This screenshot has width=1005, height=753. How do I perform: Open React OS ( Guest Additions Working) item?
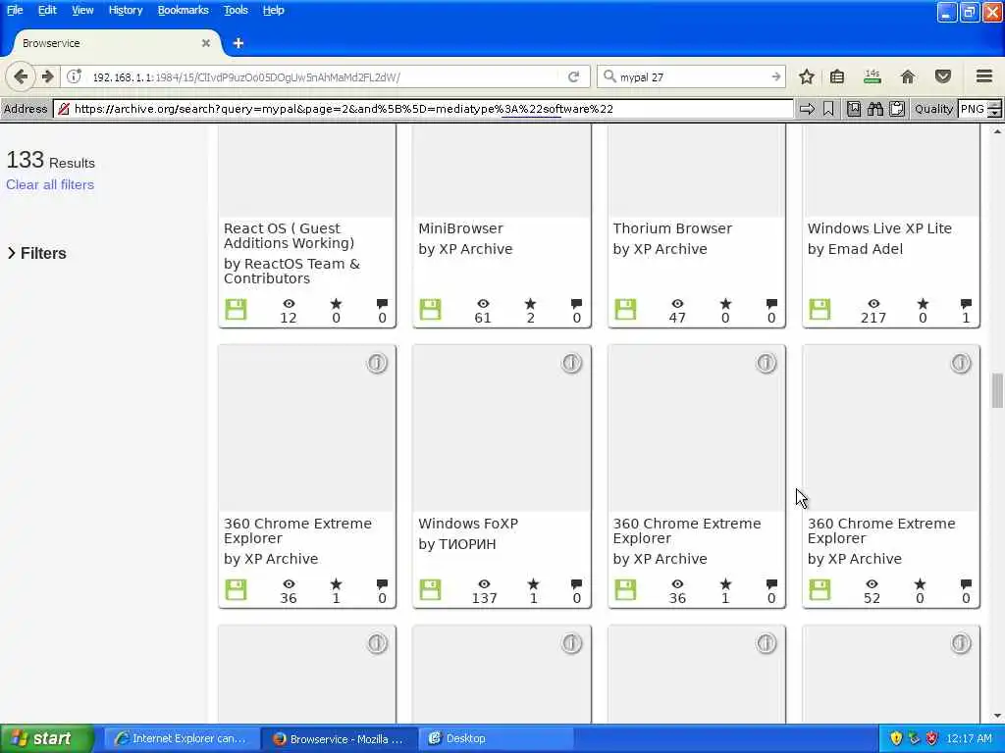(x=290, y=235)
